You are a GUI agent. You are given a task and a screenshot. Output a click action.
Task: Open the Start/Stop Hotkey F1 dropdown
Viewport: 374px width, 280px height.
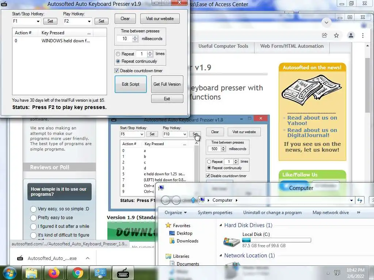(x=38, y=21)
